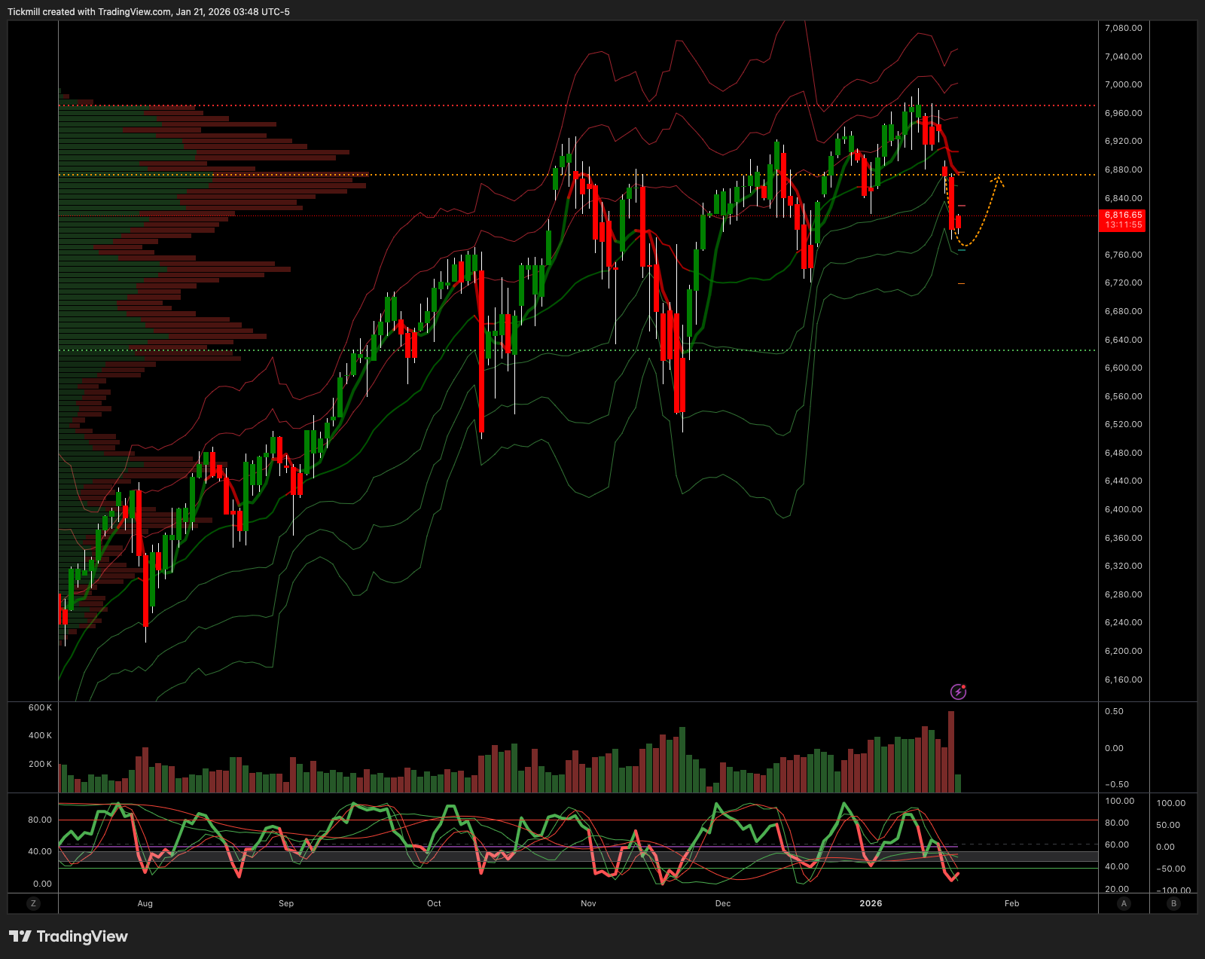
Task: Click the 13:11:55 countdown timer label
Action: pyautogui.click(x=1122, y=225)
